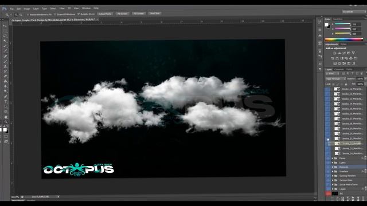Click the Fill Screen button
Screen dimensions: 367x206
(139, 14)
